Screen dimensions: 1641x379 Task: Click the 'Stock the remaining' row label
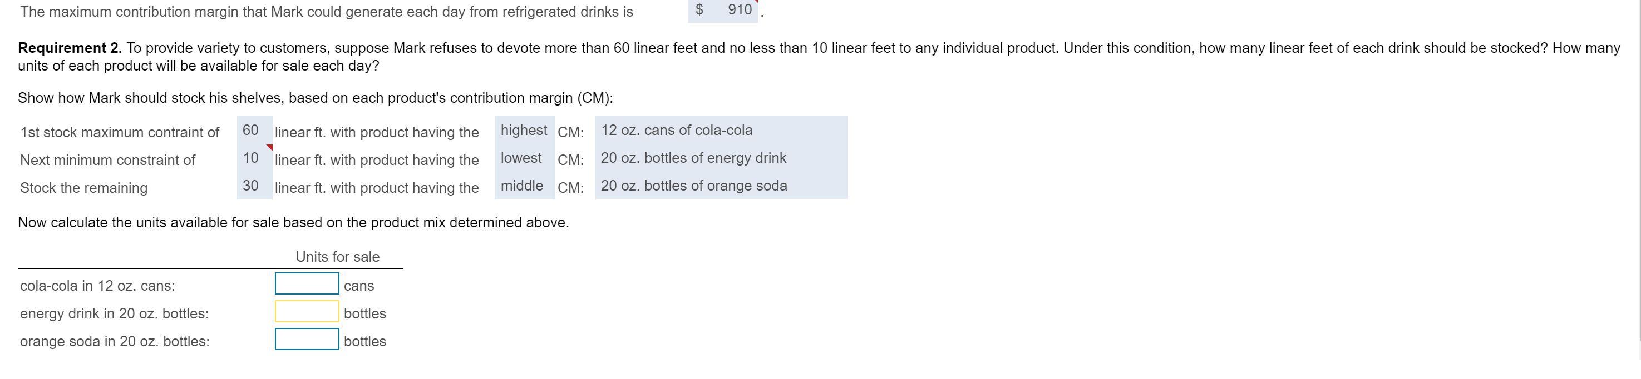[x=83, y=188]
